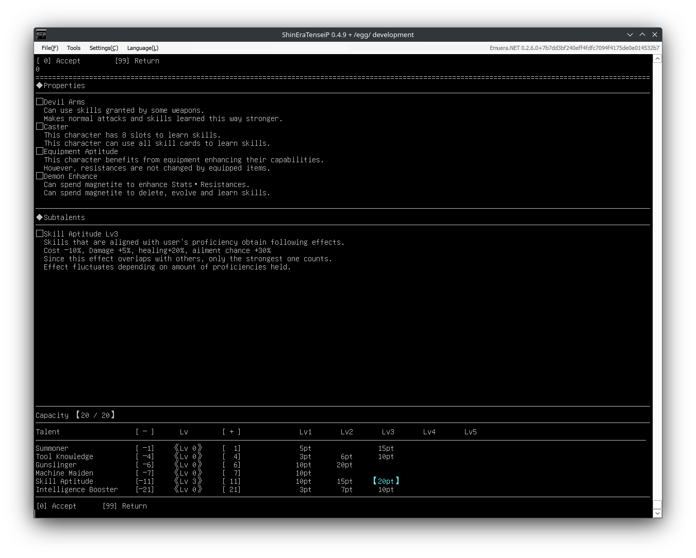Click bottom [0] Accept option

[x=56, y=506]
